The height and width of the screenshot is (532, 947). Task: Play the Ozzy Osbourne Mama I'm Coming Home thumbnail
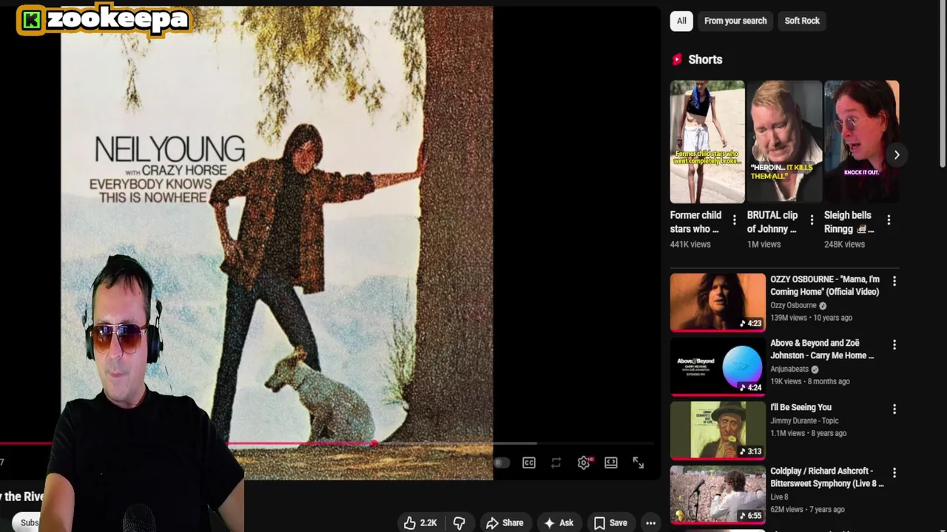pos(718,301)
